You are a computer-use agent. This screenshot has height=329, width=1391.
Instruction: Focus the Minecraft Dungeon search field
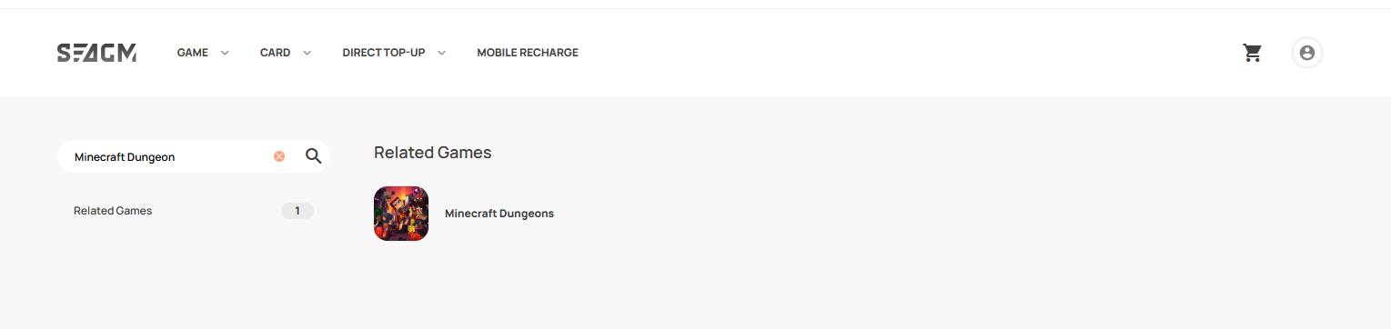point(170,156)
